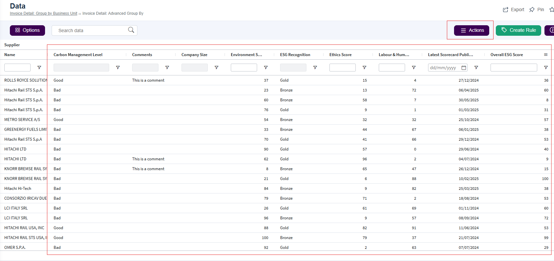Viewport: 554px width, 261px height.
Task: Open filter icon for Latest Scorecard date column
Action: [476, 68]
